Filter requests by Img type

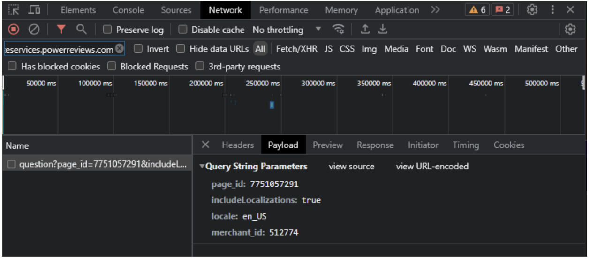(369, 48)
